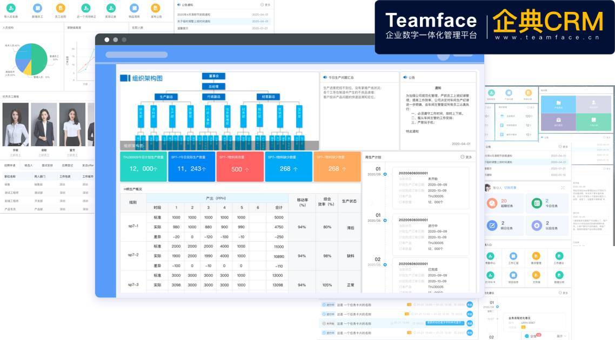The image size is (615, 340).
Task: Open the 数据分析 icon in quick entry
Action: coord(559,275)
